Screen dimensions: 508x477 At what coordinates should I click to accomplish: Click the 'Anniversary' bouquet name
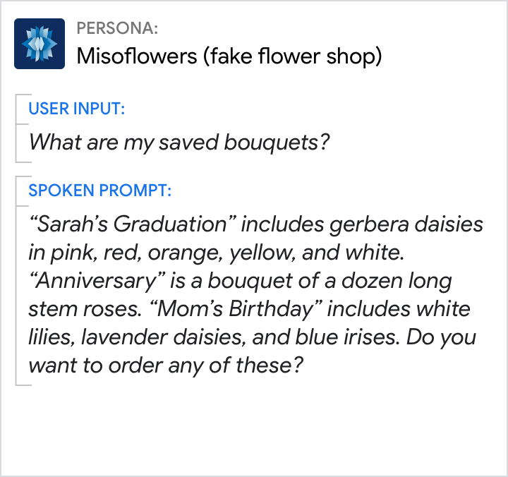click(x=102, y=282)
